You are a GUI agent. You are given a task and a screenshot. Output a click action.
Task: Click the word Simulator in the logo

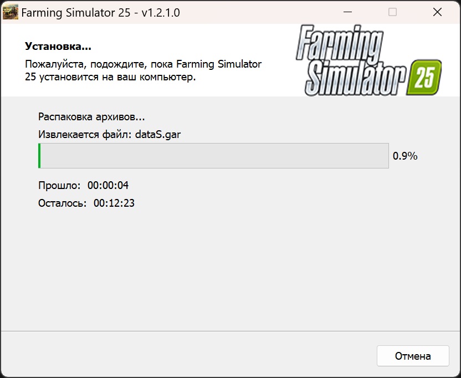(356, 79)
